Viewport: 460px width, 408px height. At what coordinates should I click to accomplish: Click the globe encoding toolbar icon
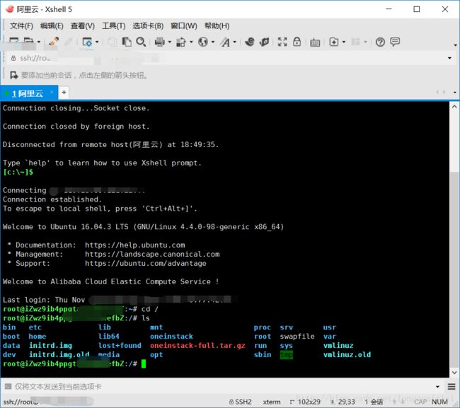[x=202, y=42]
